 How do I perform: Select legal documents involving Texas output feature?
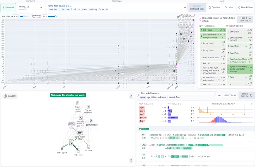coord(240,69)
